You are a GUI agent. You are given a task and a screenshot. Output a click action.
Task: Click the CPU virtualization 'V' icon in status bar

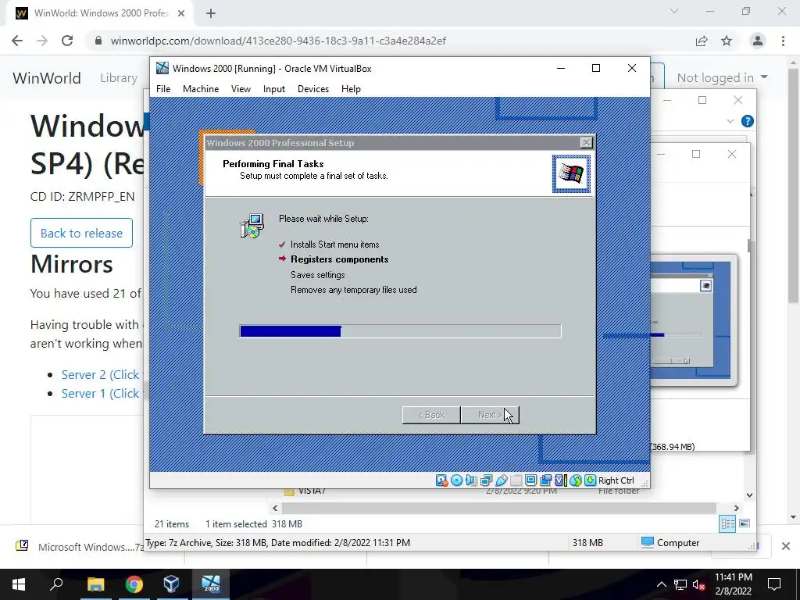pyautogui.click(x=561, y=480)
